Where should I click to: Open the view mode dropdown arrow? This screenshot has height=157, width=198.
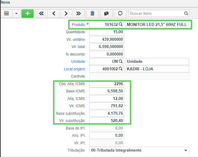(16, 14)
